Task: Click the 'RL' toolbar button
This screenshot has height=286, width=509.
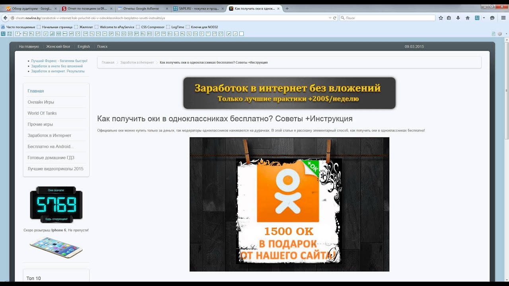Action: pos(31,34)
